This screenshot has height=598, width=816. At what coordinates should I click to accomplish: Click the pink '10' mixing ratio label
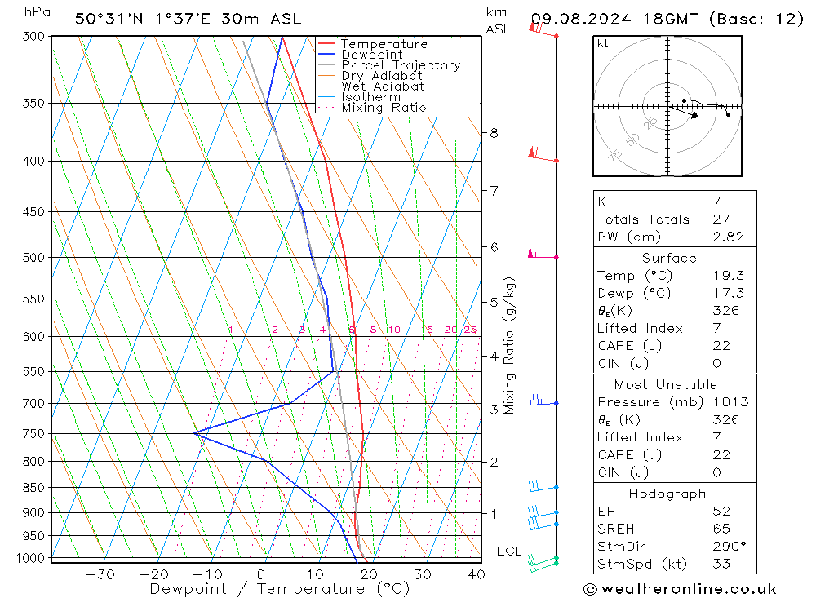394,330
